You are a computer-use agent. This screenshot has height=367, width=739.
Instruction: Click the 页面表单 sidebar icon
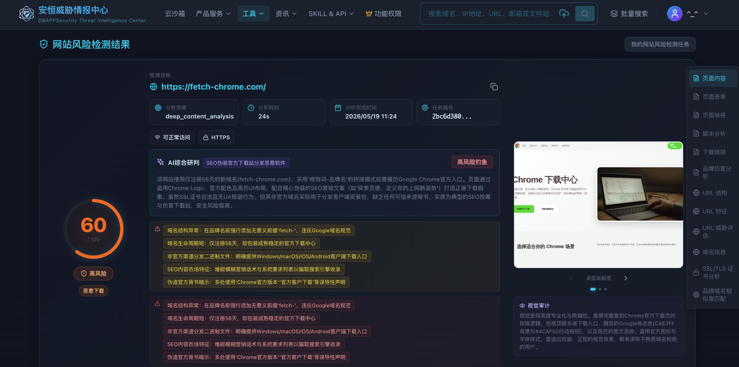(696, 97)
